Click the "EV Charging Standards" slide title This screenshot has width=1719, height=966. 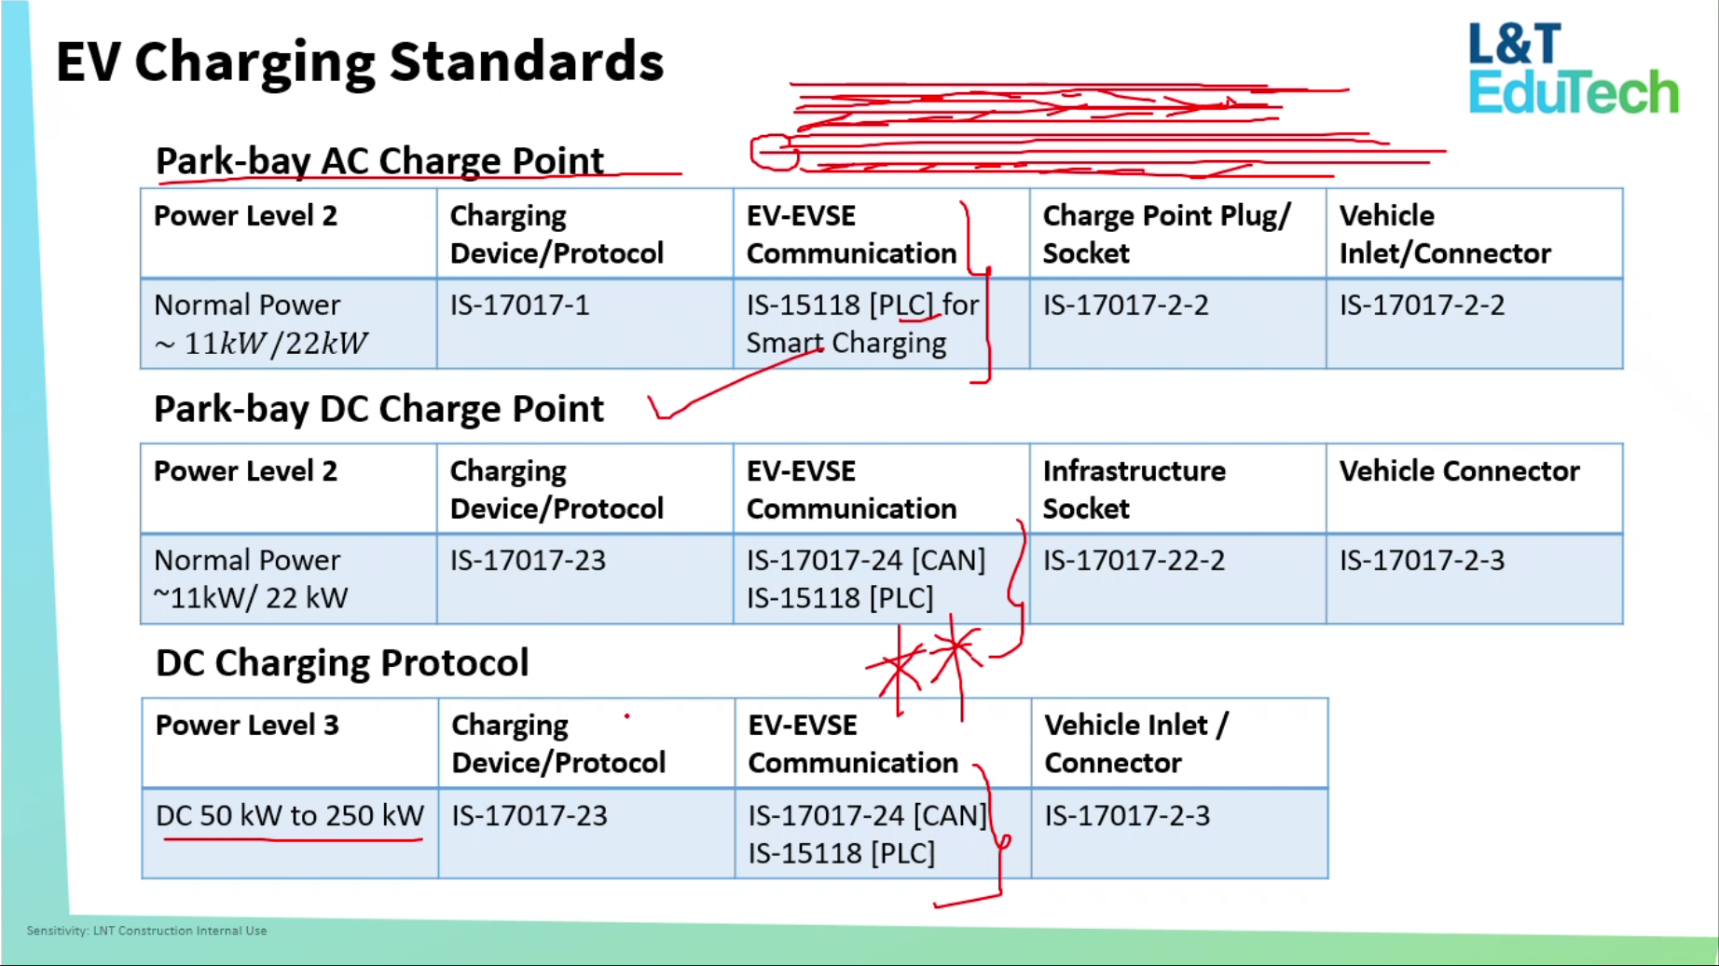pyautogui.click(x=360, y=62)
